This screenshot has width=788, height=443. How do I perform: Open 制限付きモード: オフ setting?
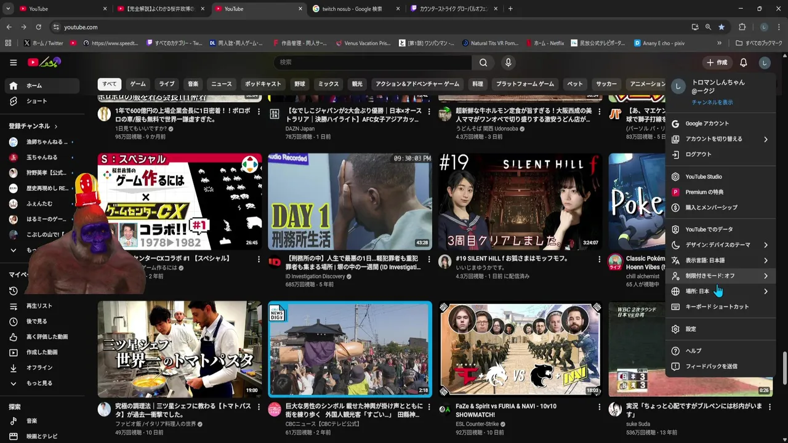pyautogui.click(x=720, y=276)
